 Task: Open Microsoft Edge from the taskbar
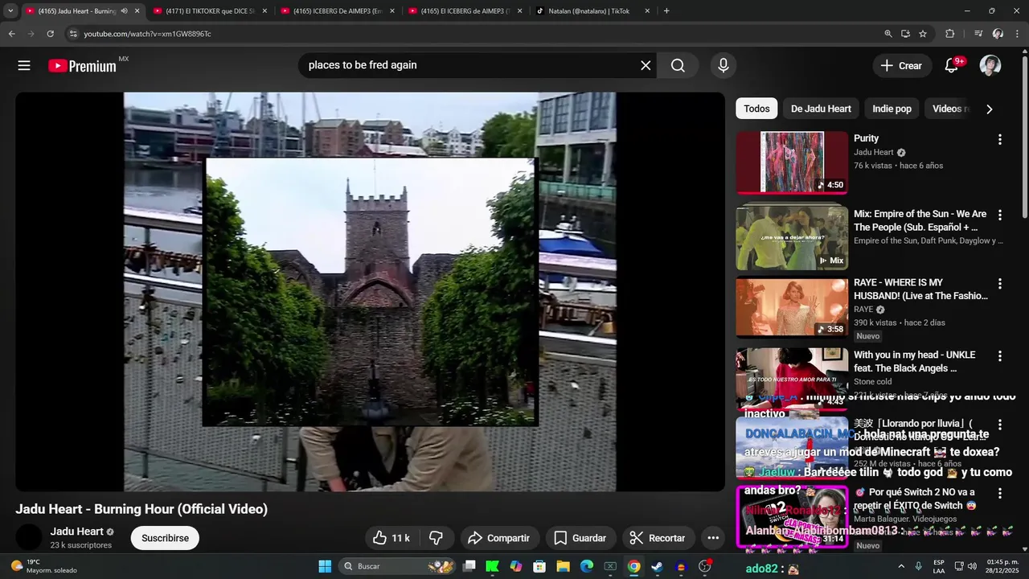[587, 566]
